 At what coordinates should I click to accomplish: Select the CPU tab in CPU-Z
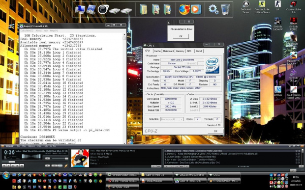click(148, 51)
